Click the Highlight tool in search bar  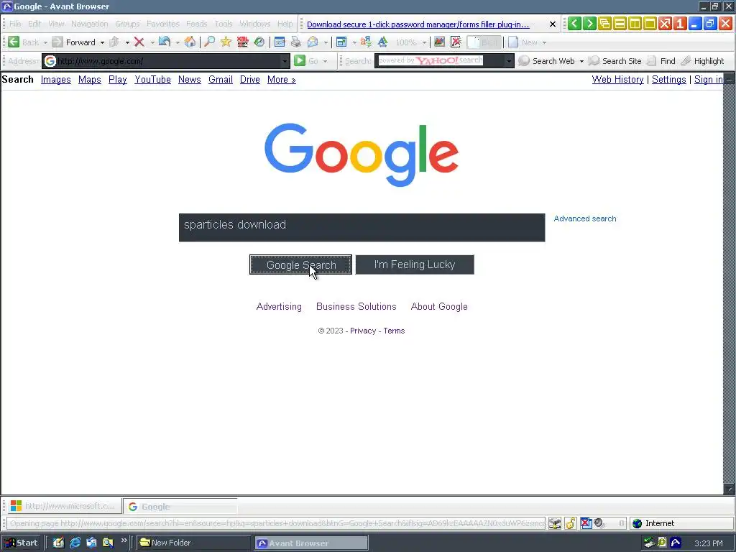(x=703, y=61)
